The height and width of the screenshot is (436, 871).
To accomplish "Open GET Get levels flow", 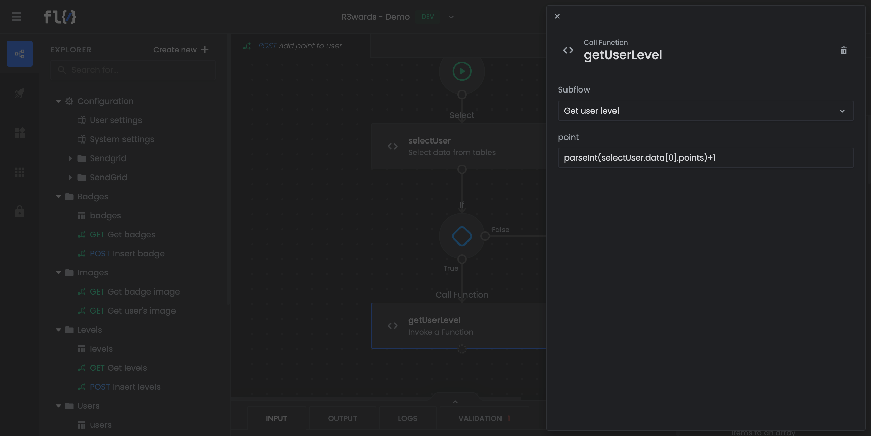I will pos(118,368).
